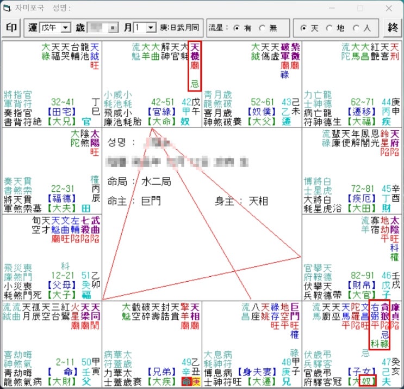Image resolution: width=404 pixels, height=389 pixels.
Task: Click the 紫微 star in 奴僕 palace
Action: 295,51
